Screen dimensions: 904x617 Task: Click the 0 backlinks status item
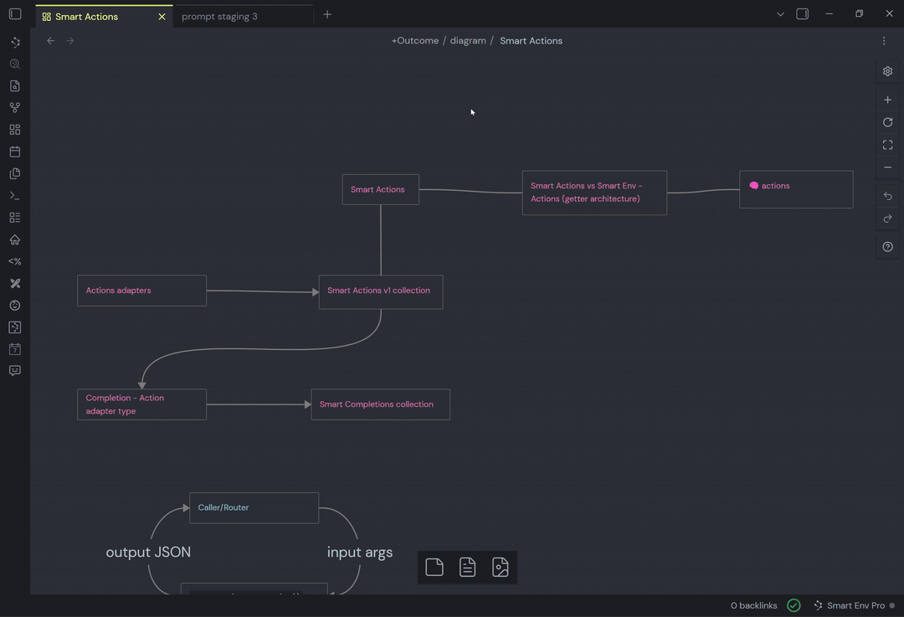pos(753,605)
